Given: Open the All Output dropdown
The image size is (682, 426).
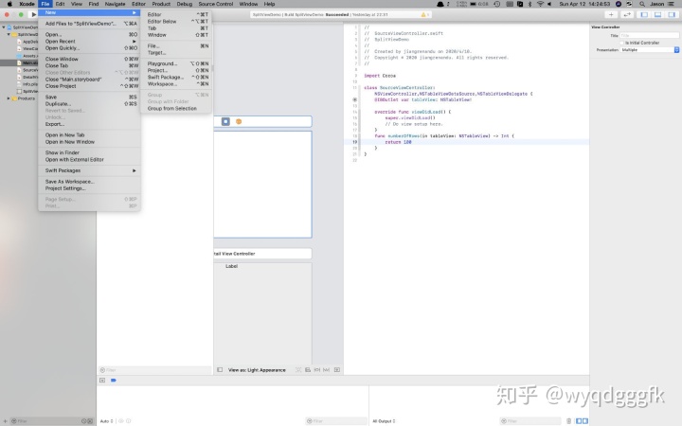Looking at the screenshot, I should click(384, 420).
